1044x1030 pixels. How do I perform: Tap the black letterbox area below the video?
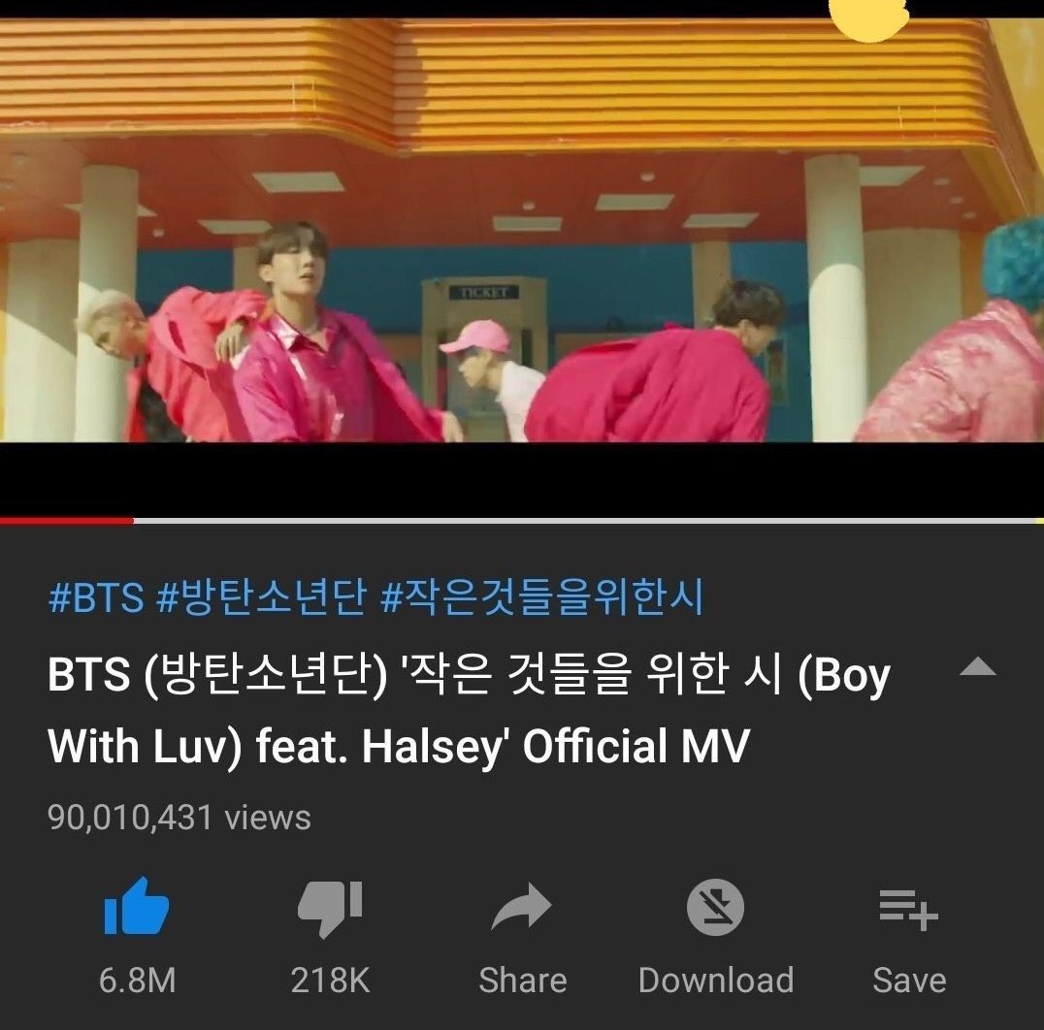522,478
